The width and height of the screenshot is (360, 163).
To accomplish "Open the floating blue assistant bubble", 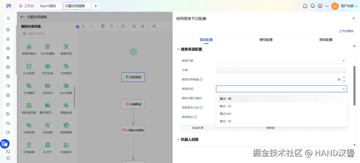I will click(x=5, y=144).
